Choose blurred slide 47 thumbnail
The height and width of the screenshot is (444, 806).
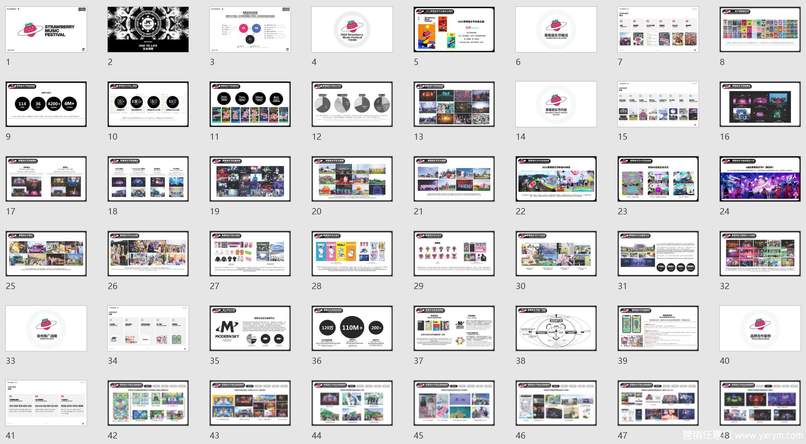(658, 403)
